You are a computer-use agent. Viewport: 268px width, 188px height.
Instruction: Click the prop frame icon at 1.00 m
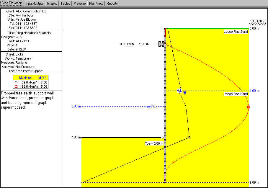[x=161, y=44]
